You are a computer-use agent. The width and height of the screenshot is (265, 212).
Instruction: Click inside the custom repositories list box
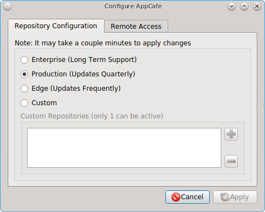pos(124,148)
